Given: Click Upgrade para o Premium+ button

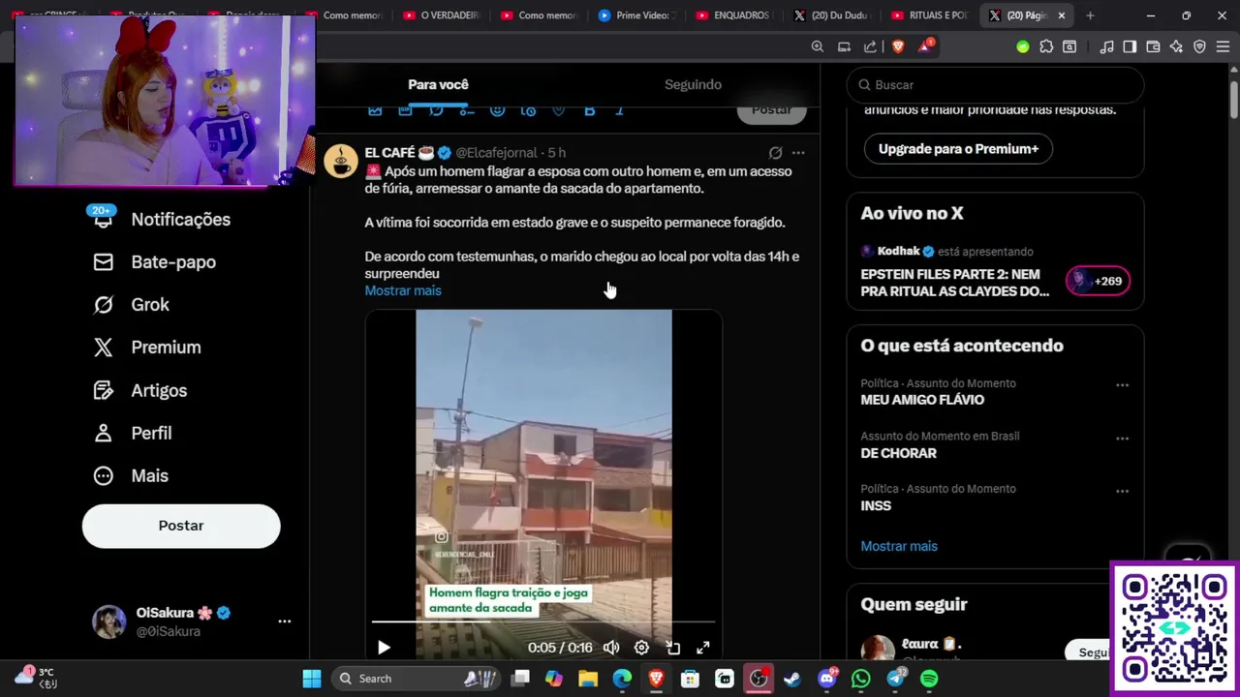Looking at the screenshot, I should tap(958, 149).
